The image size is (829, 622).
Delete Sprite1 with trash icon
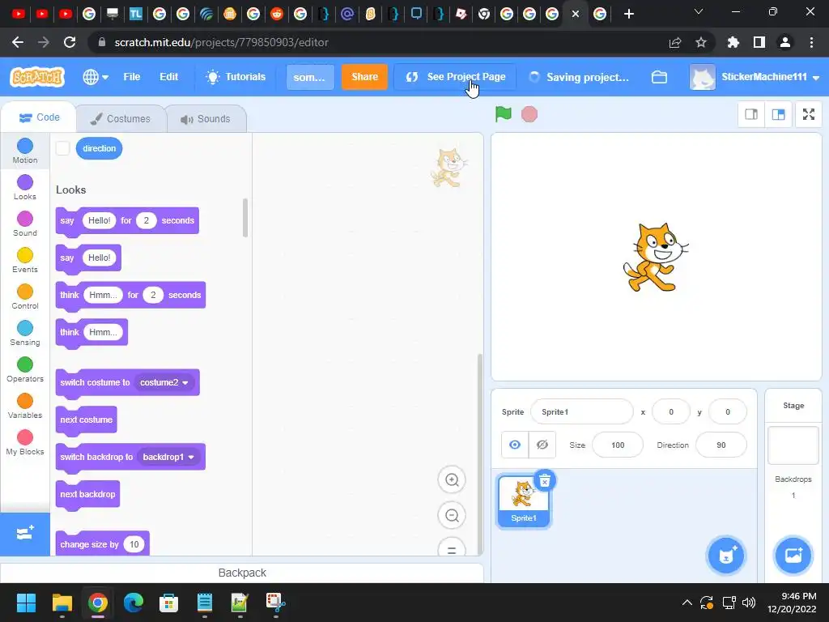tap(545, 480)
